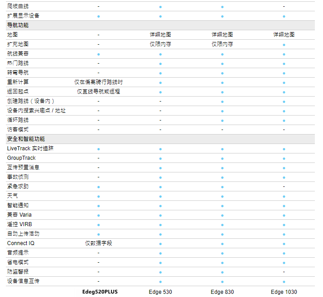Image resolution: width=323 pixels, height=297 pixels.
Task: Click the 天气 row label
Action: (12, 196)
